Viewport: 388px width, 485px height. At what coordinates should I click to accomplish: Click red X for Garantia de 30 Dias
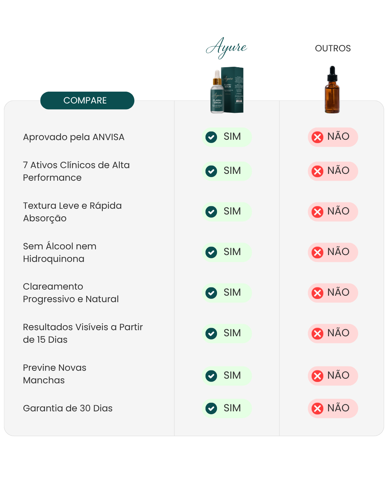pyautogui.click(x=318, y=408)
